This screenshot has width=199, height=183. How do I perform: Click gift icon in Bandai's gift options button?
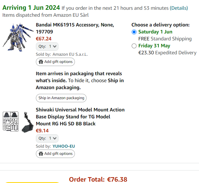click(x=41, y=62)
